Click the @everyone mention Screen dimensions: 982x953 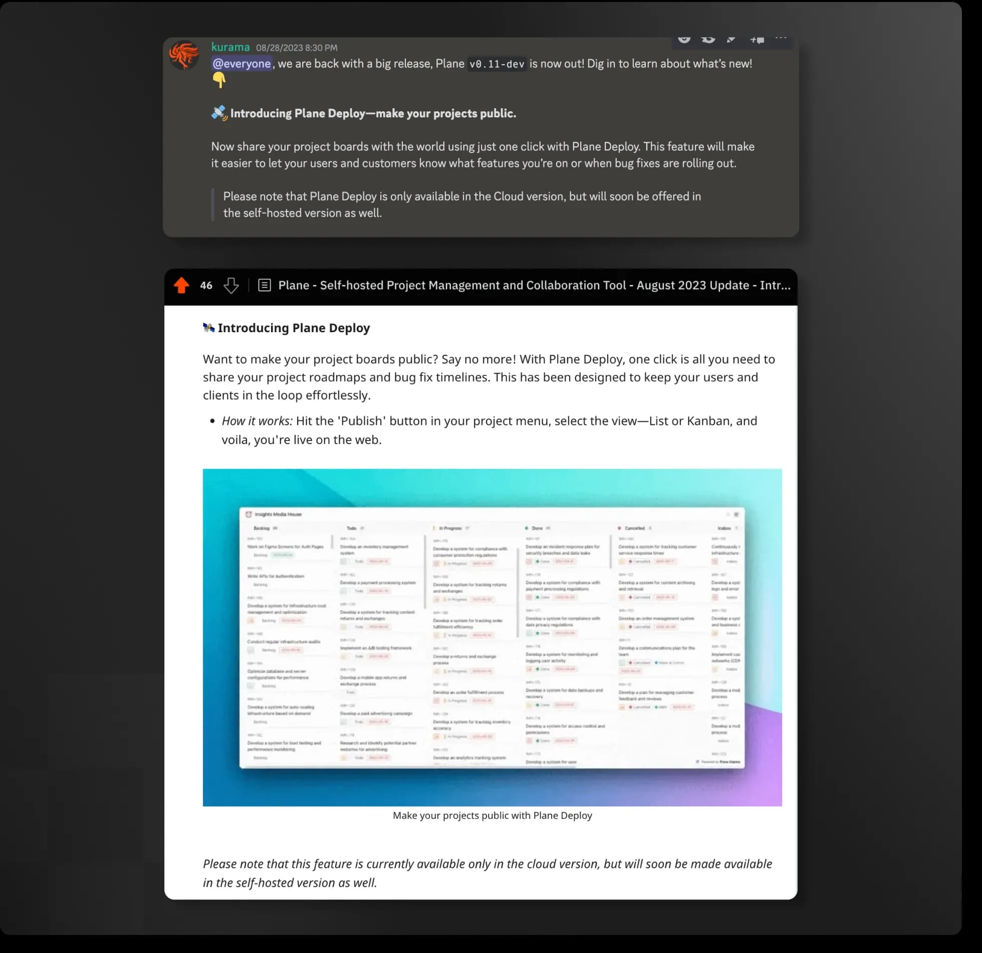tap(241, 64)
